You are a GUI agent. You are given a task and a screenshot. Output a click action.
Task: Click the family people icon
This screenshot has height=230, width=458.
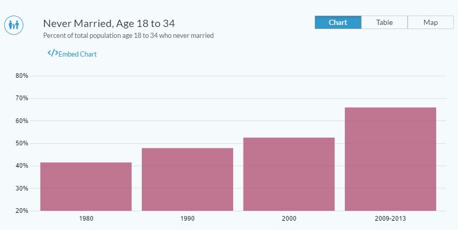(x=14, y=25)
